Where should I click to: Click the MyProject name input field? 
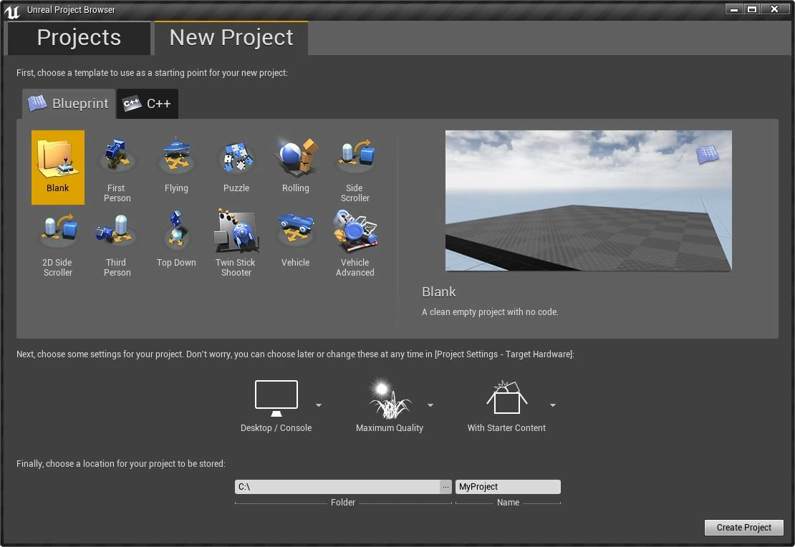click(x=508, y=487)
